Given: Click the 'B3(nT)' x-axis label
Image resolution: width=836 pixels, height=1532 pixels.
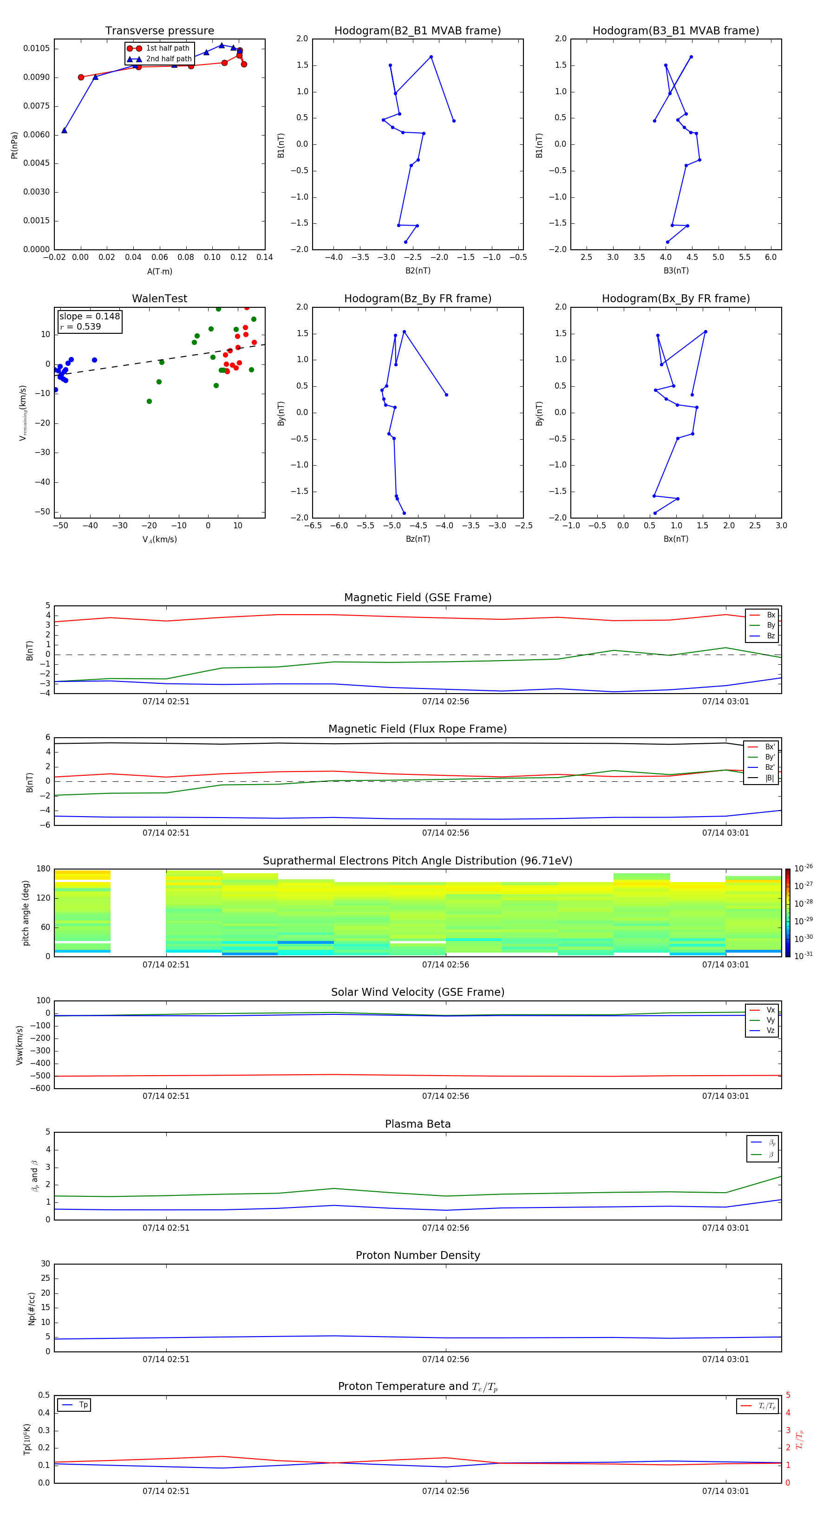Looking at the screenshot, I should (676, 271).
